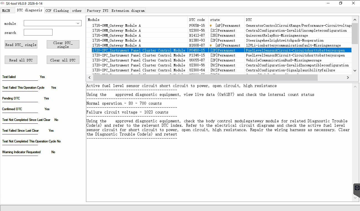This screenshot has width=360, height=211.
Task: Select the B1412-87 DTC row
Action: coord(219,36)
